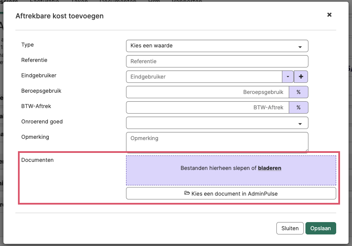Viewport: 352px width, 246px height.
Task: Click the Onroerend goed label
Action: click(x=42, y=122)
